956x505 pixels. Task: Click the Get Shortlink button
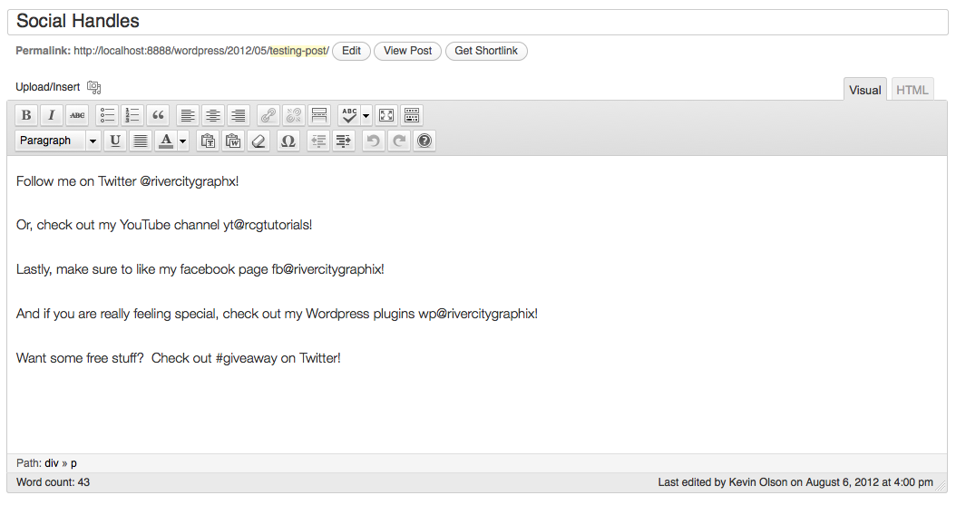pos(486,51)
